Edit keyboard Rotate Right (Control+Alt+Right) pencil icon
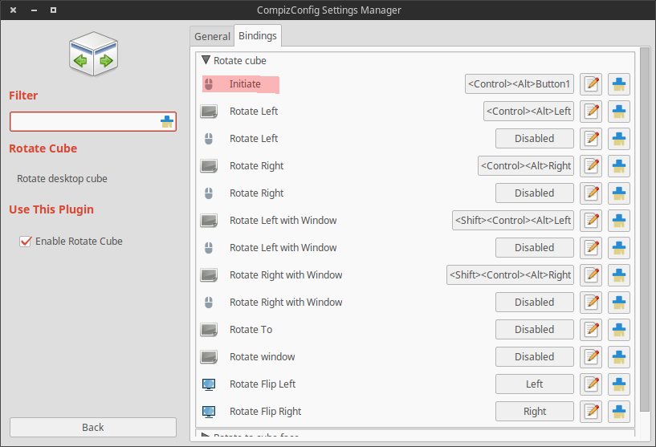Image resolution: width=656 pixels, height=447 pixels. click(591, 166)
